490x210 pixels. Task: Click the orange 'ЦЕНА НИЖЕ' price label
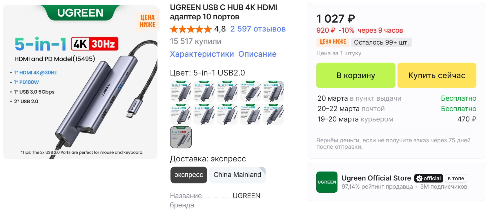pyautogui.click(x=333, y=42)
